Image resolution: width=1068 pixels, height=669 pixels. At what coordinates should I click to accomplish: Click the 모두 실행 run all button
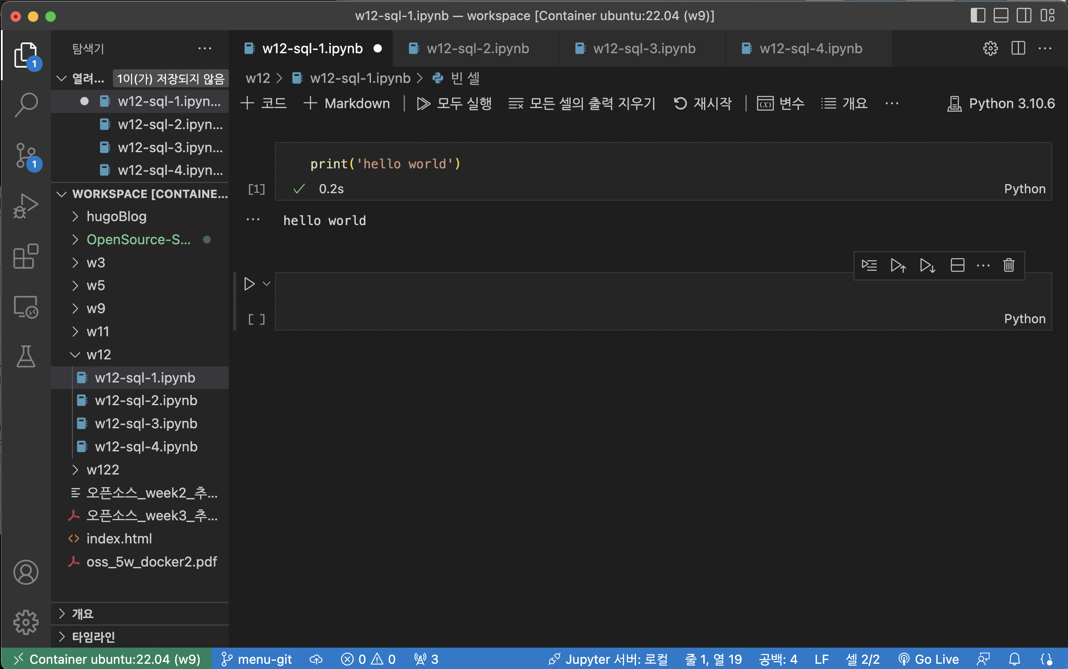(454, 103)
